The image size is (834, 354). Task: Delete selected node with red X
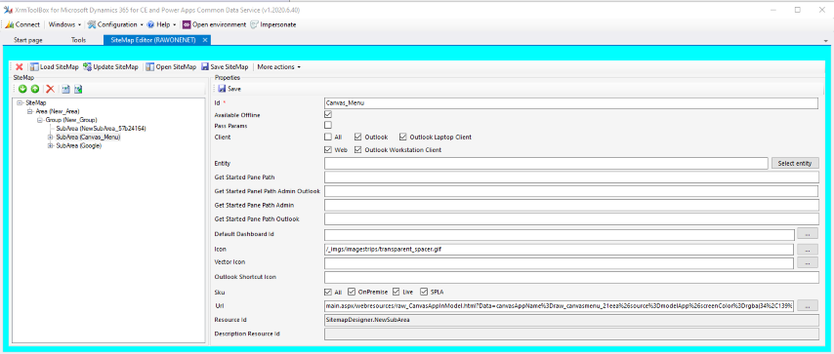(x=51, y=89)
